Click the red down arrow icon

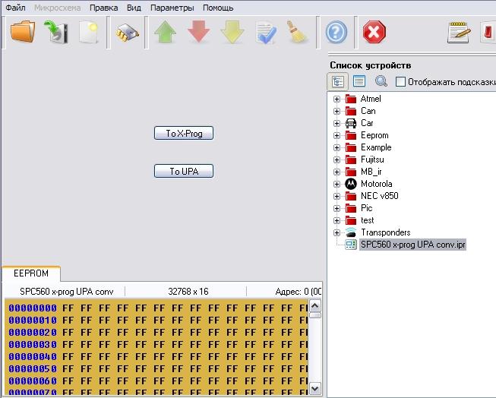pos(198,33)
